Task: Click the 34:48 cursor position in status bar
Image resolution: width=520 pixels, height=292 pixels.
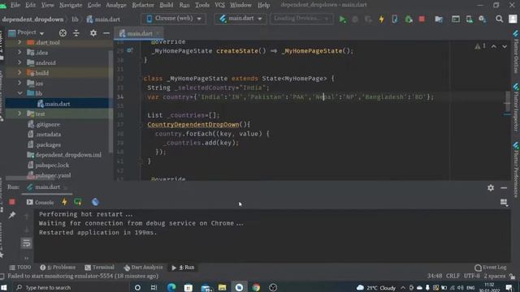Action: pyautogui.click(x=435, y=276)
